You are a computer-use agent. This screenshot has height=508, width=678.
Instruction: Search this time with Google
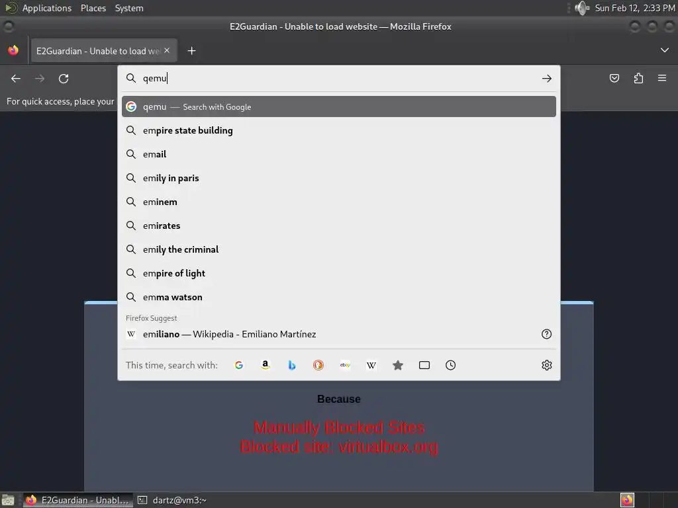tap(238, 365)
